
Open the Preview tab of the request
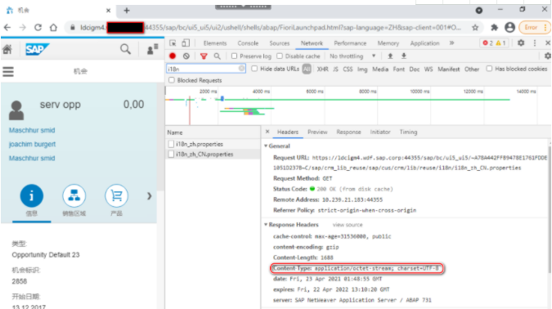pyautogui.click(x=317, y=132)
